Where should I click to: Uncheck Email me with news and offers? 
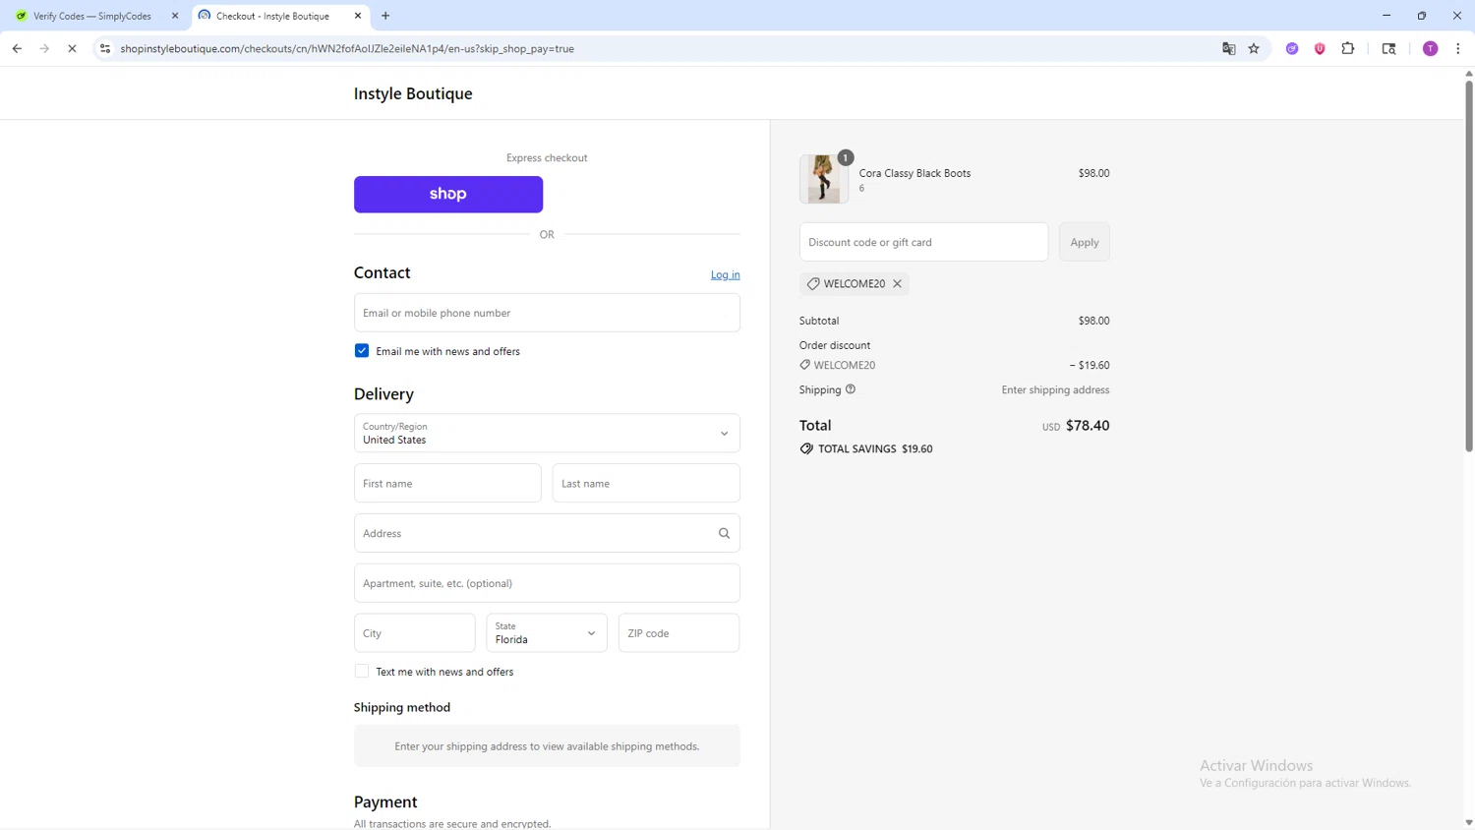(x=362, y=351)
